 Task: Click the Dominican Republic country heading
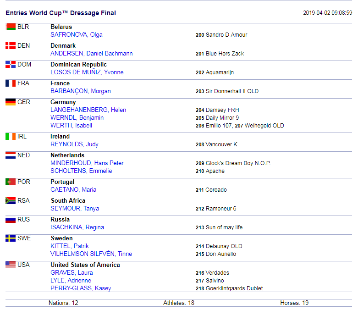(x=78, y=64)
